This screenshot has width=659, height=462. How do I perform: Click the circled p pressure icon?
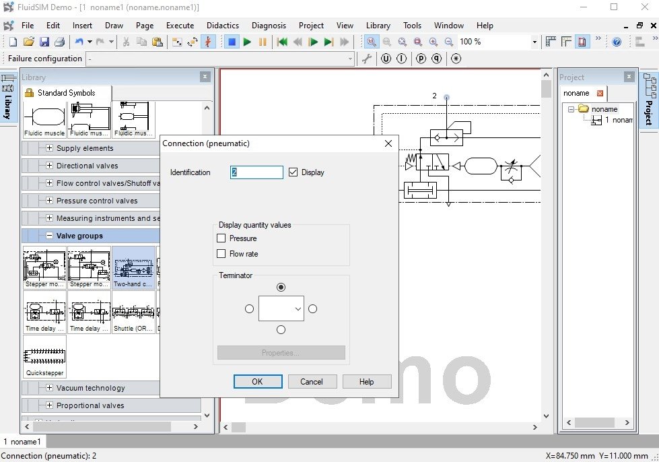tap(421, 59)
